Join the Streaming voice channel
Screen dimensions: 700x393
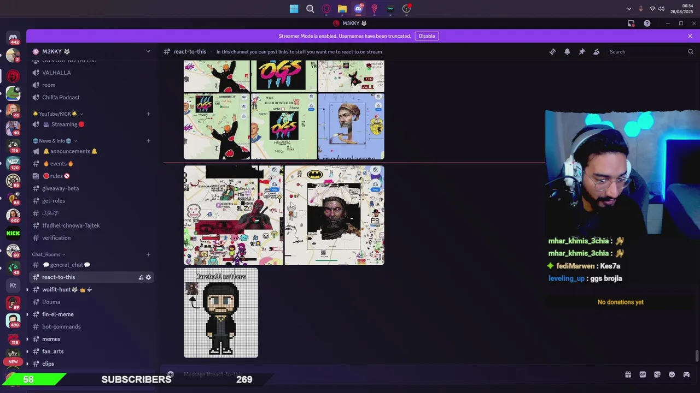point(91,124)
